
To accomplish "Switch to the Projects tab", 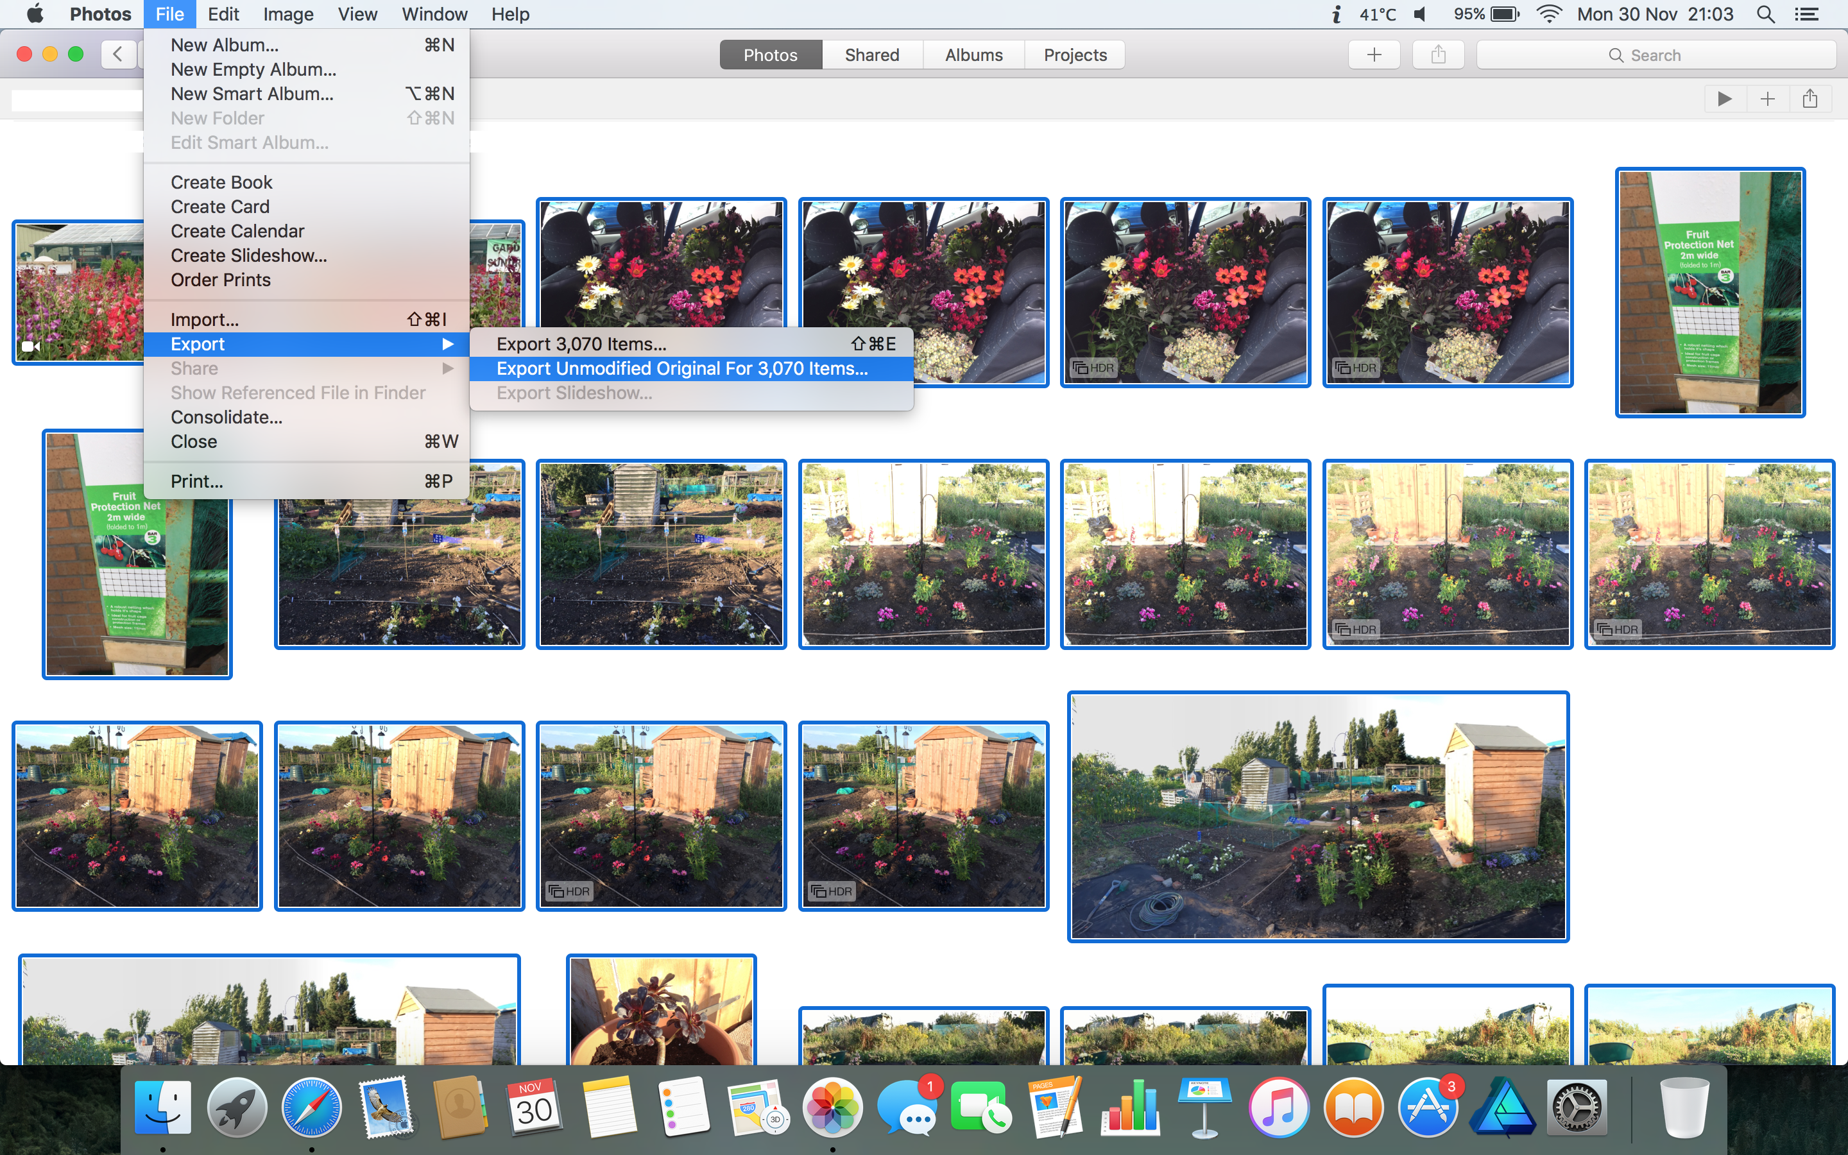I will click(1074, 55).
